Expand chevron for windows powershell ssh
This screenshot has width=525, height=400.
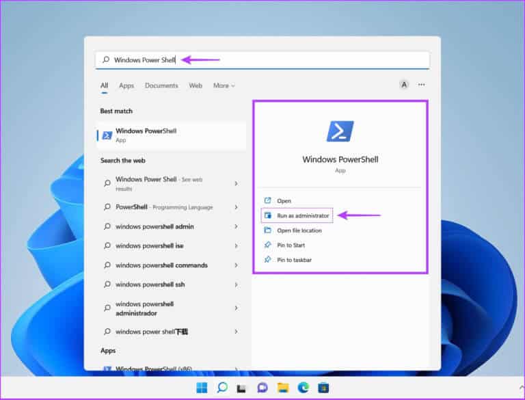[x=236, y=284]
